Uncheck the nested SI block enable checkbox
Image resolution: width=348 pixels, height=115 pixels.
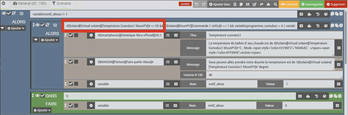pos(42,25)
